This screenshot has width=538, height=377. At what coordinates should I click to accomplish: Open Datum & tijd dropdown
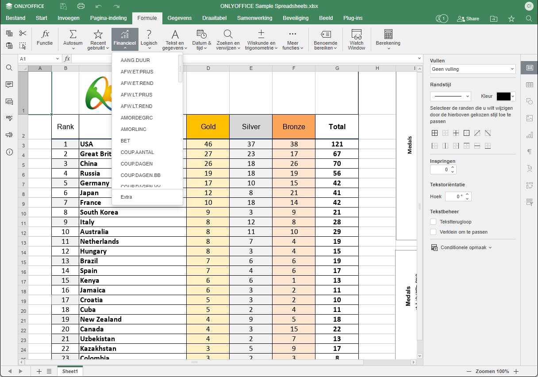point(202,39)
